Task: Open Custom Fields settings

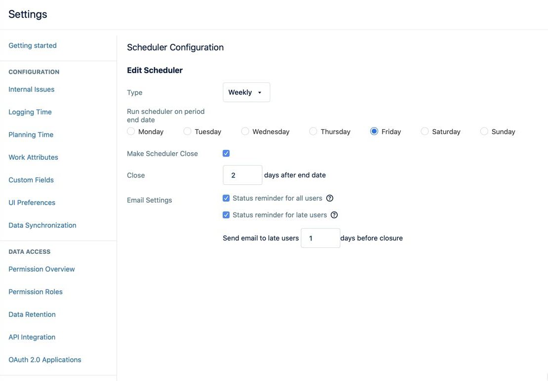Action: coord(31,179)
